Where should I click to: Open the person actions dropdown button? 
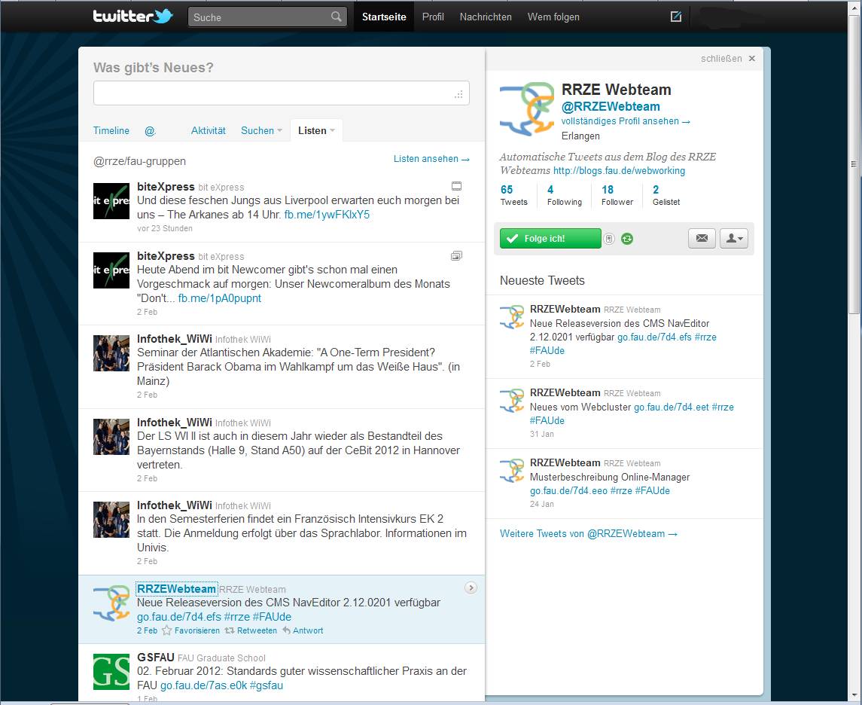point(733,238)
